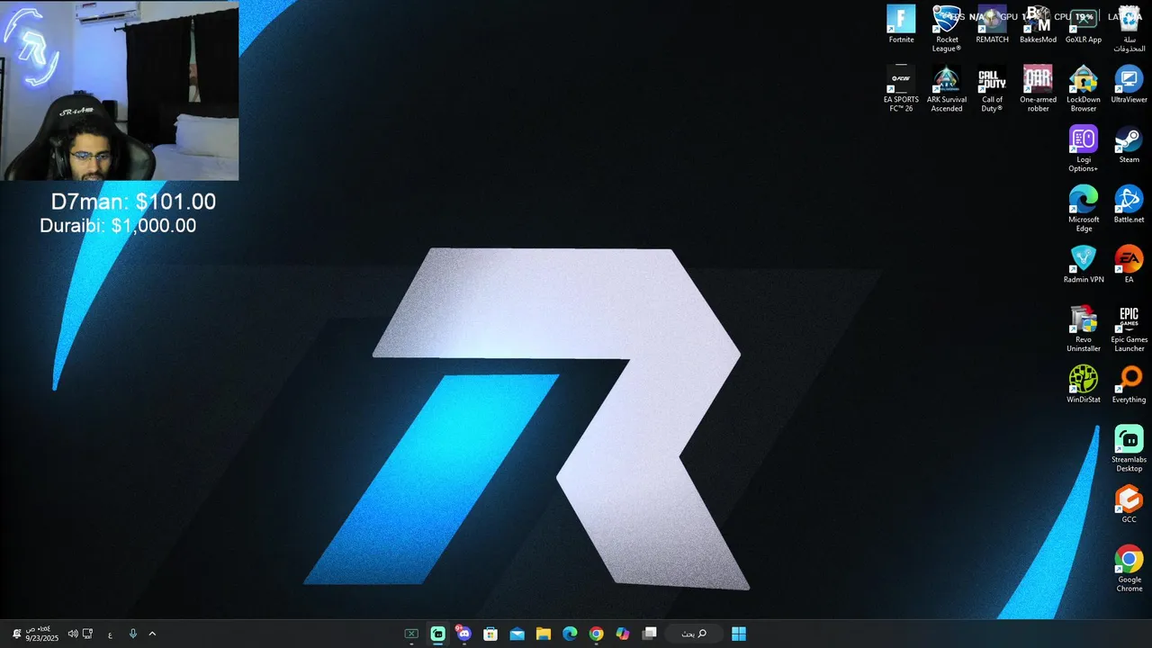Open the Windows Start menu
1152x648 pixels.
(739, 634)
